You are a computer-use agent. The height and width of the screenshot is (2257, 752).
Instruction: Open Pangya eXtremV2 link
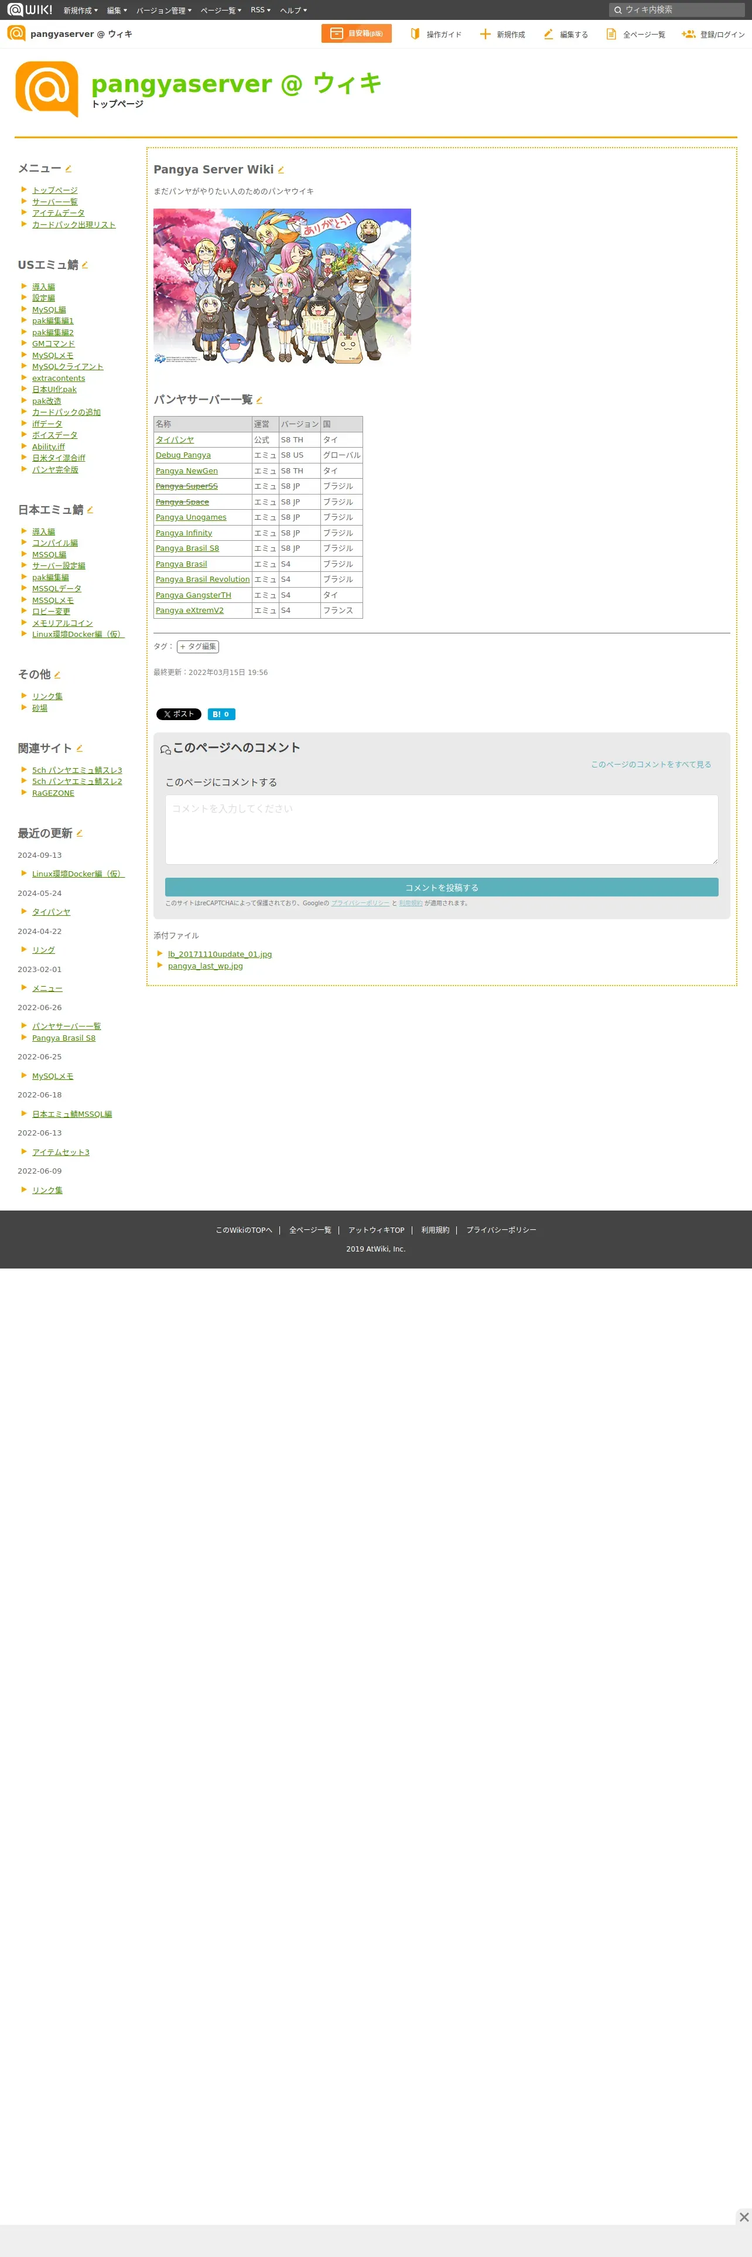tap(189, 611)
